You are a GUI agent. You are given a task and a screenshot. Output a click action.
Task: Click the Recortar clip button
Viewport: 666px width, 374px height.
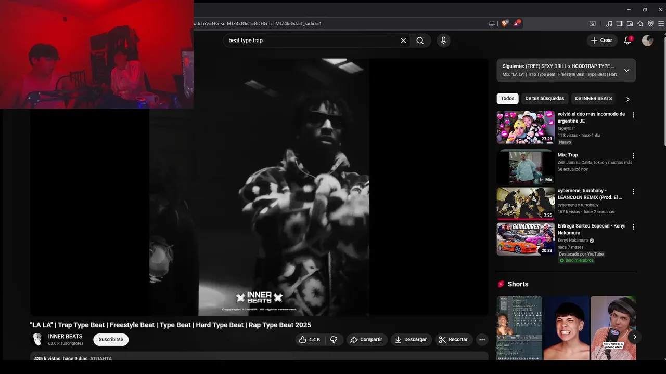coord(454,340)
